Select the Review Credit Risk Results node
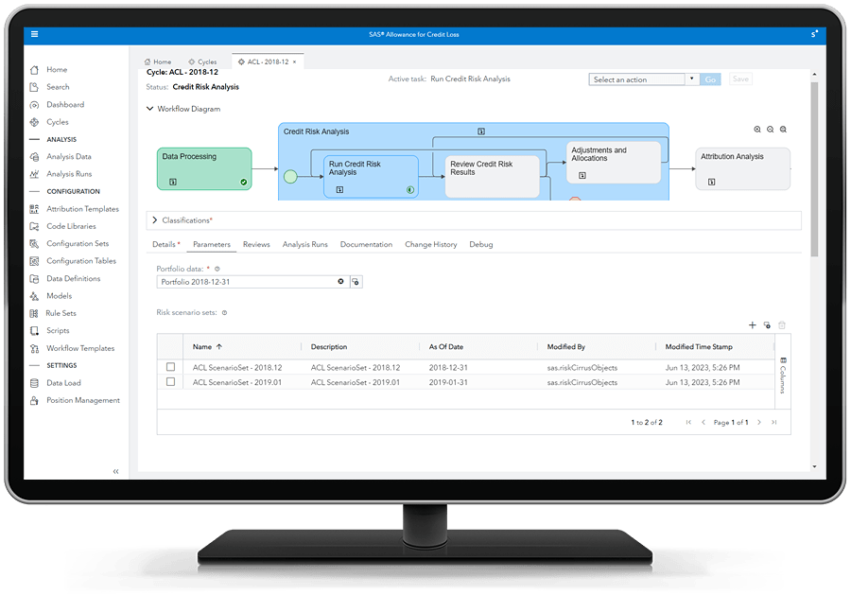 pos(493,177)
